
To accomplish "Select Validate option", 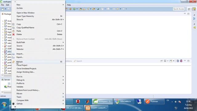I will [20, 87].
